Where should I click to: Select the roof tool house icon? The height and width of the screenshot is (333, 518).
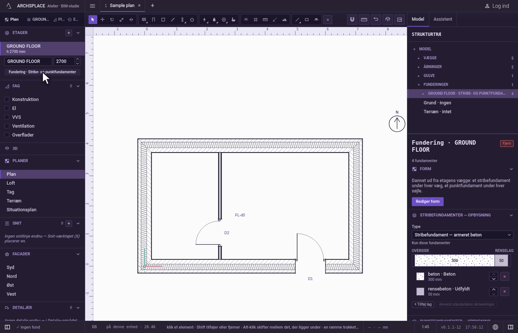coord(192,20)
